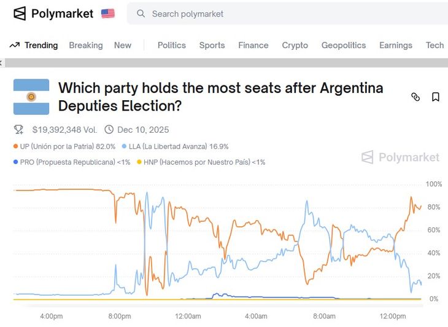Click the clock icon beside date
The width and height of the screenshot is (448, 327).
(109, 130)
